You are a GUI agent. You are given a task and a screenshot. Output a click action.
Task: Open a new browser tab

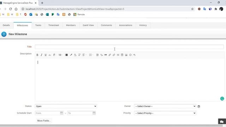point(42,3)
